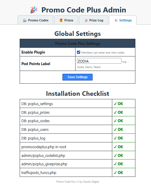
Task: Click the Ozonic Digital footer text
Action: coord(91,182)
